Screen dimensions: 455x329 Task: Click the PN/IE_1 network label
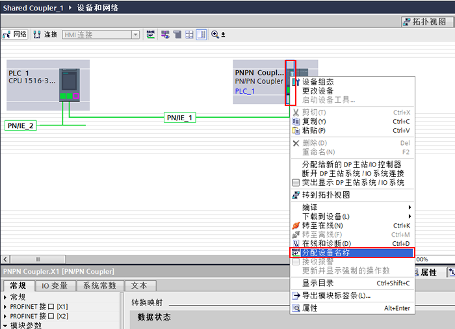179,118
